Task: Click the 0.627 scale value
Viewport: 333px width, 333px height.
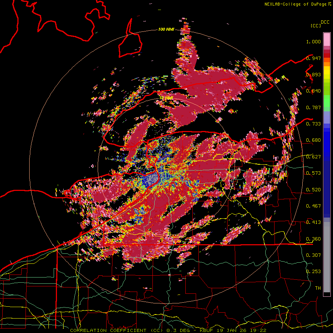Action: point(313,157)
